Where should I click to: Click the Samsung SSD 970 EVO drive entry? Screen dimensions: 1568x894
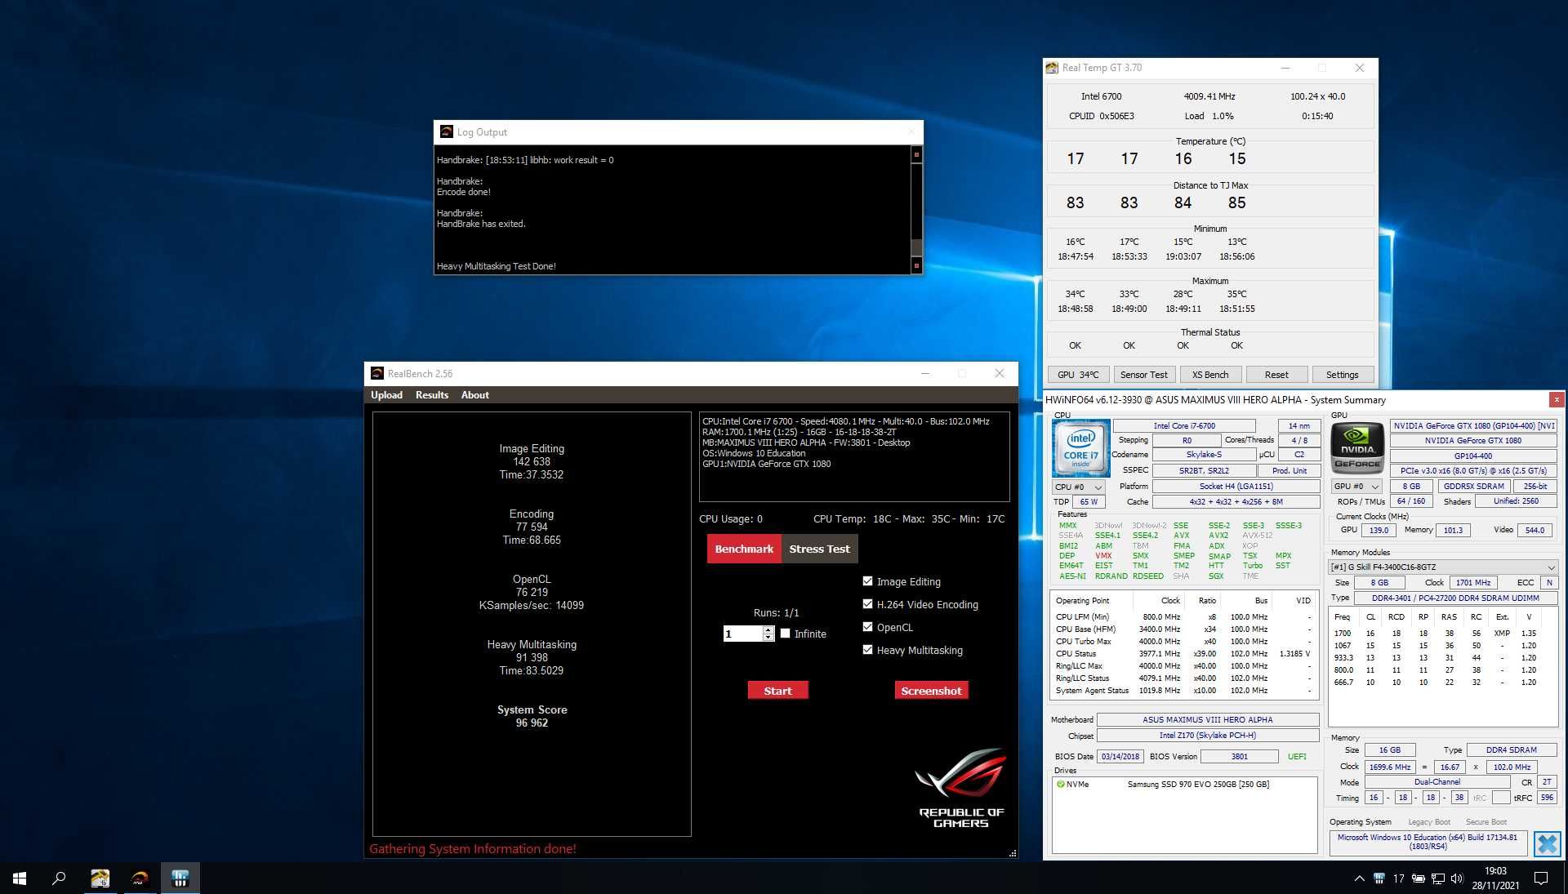(x=1198, y=784)
